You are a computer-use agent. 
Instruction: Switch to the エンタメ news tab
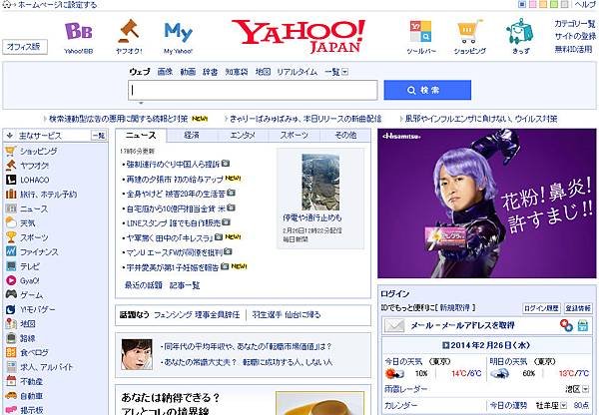point(243,135)
